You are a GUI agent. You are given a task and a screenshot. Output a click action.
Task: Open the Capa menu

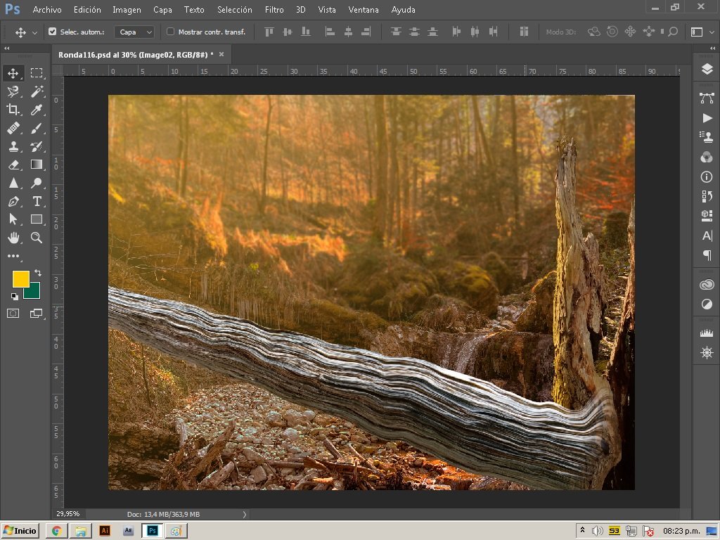[x=162, y=10]
